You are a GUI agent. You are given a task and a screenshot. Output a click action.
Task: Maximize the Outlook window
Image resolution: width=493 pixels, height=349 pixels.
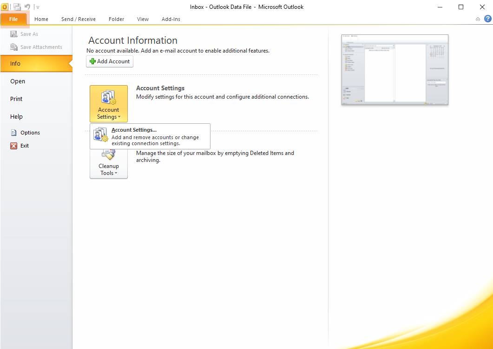point(461,7)
